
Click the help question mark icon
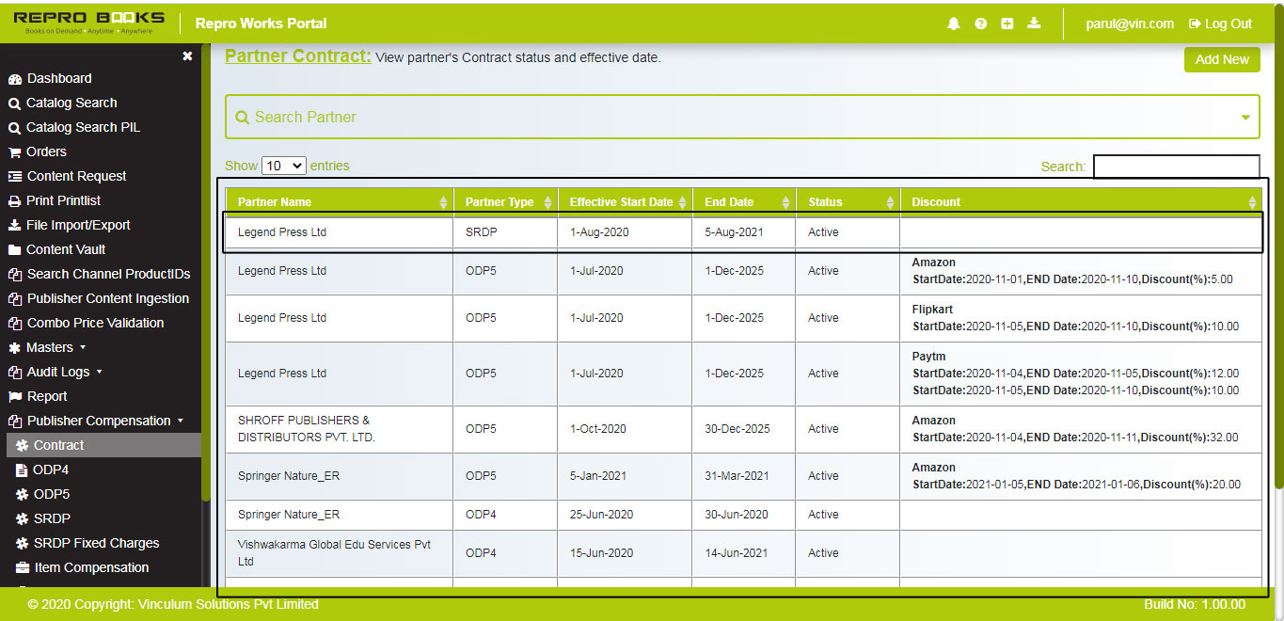point(980,24)
